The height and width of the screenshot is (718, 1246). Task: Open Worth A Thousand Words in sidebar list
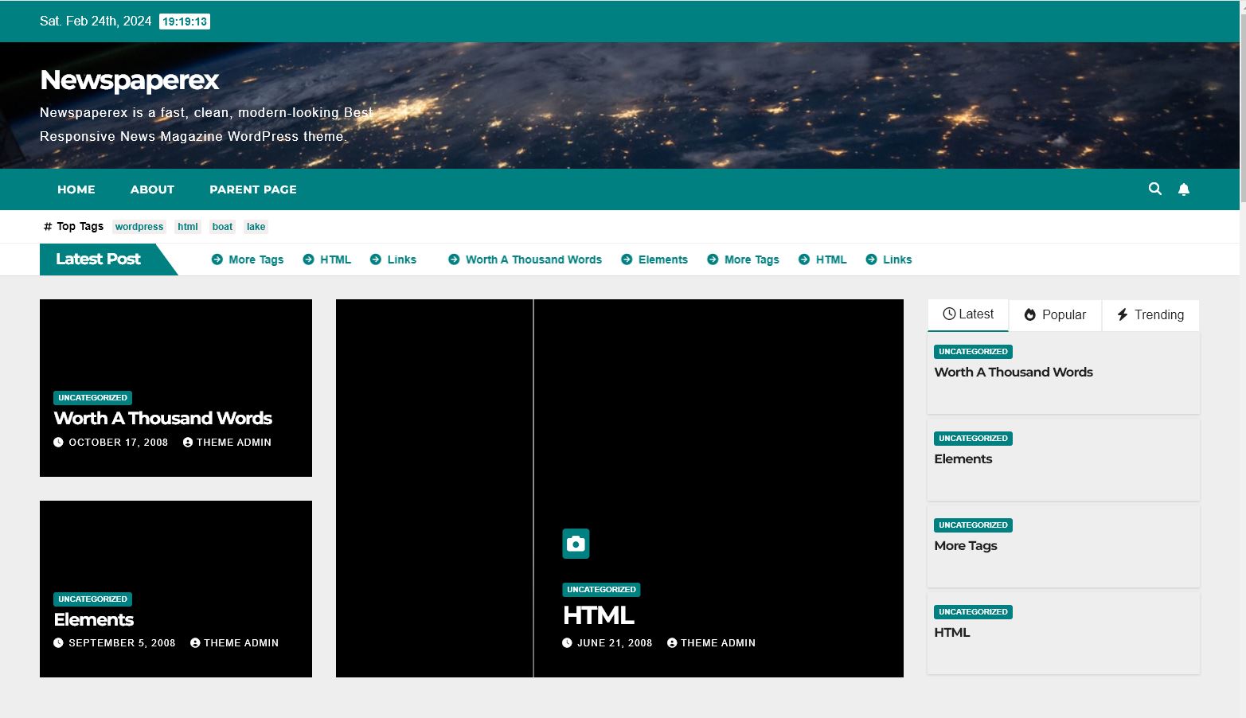click(x=1014, y=372)
